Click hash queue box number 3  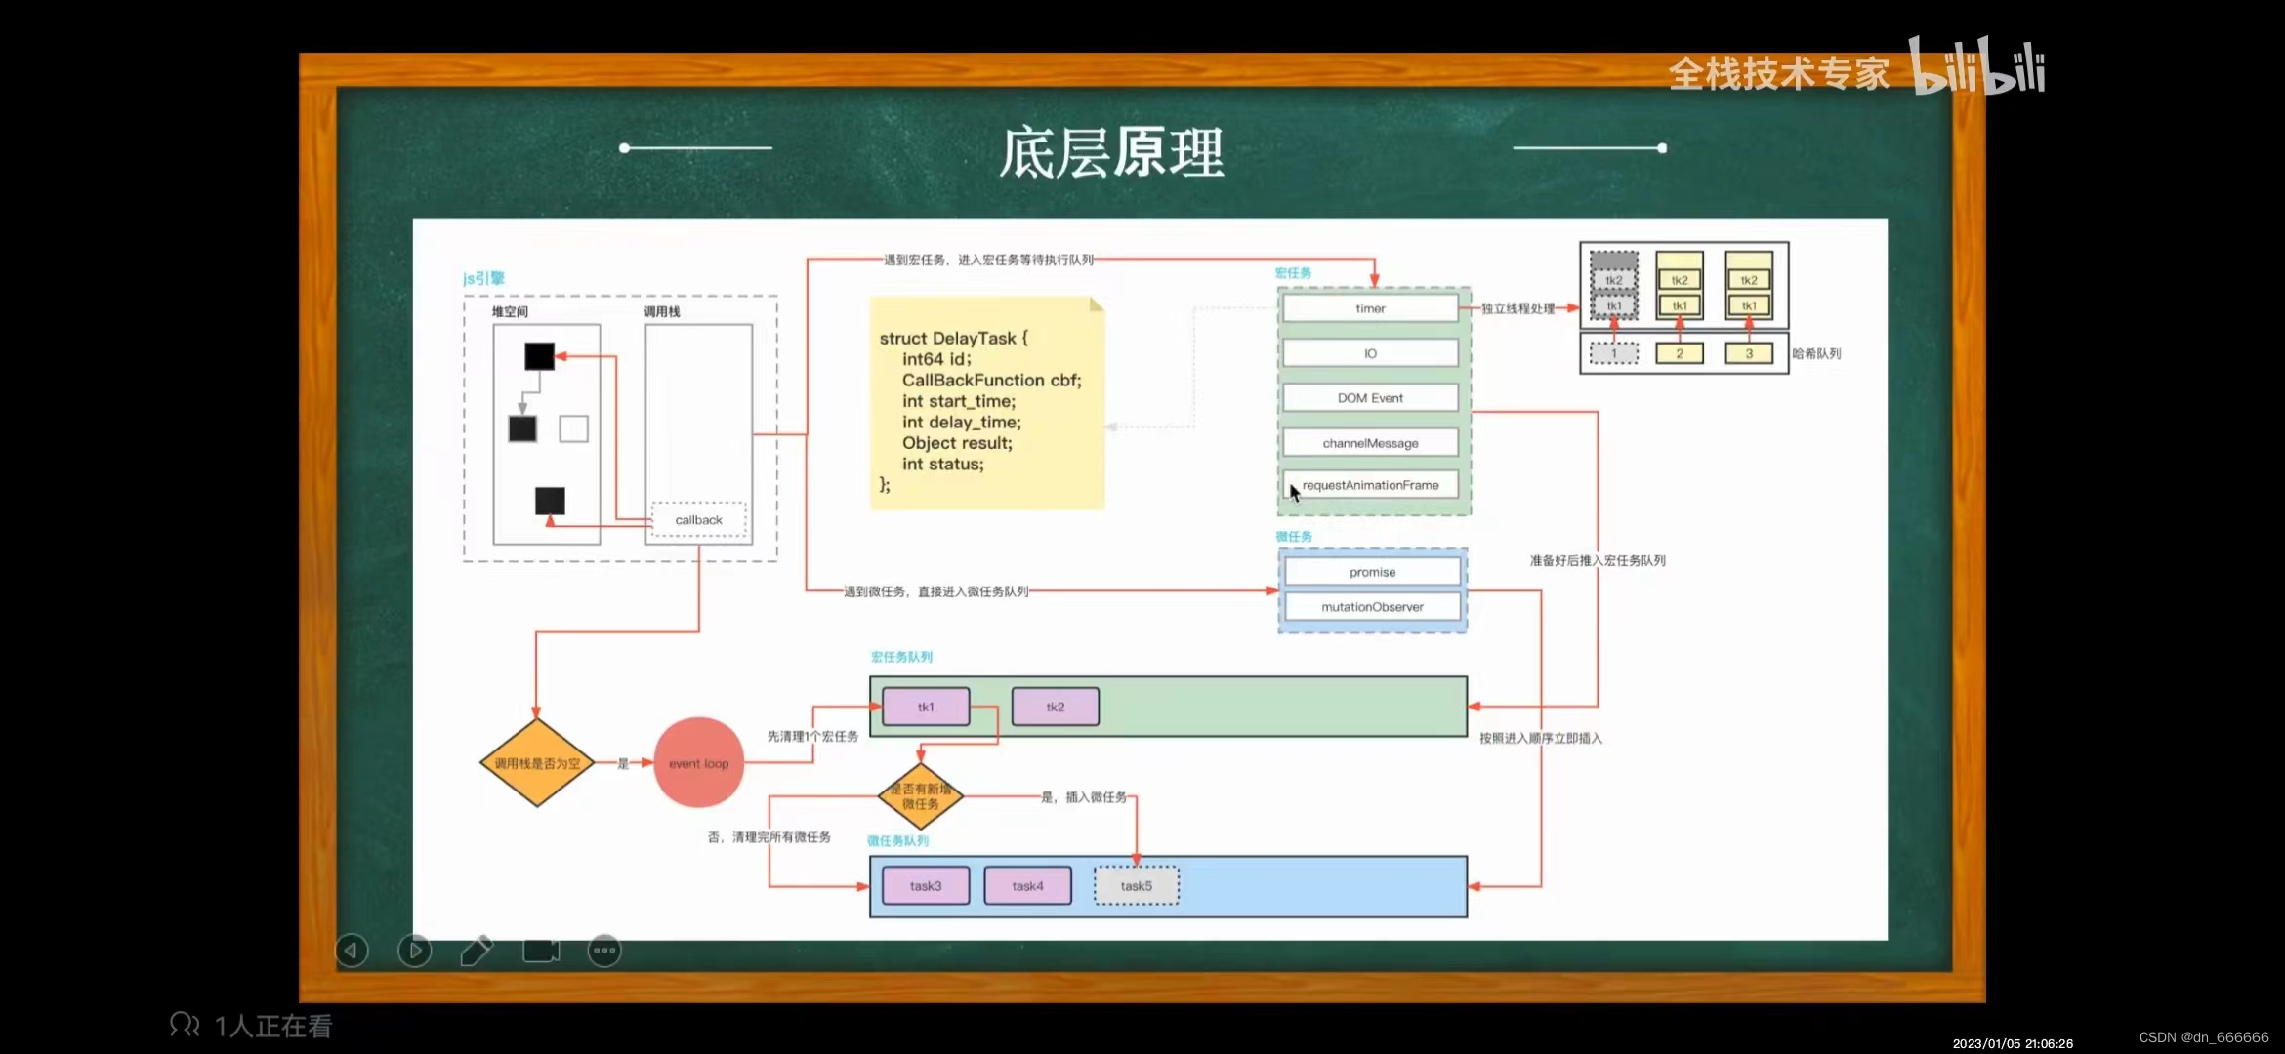point(1748,353)
